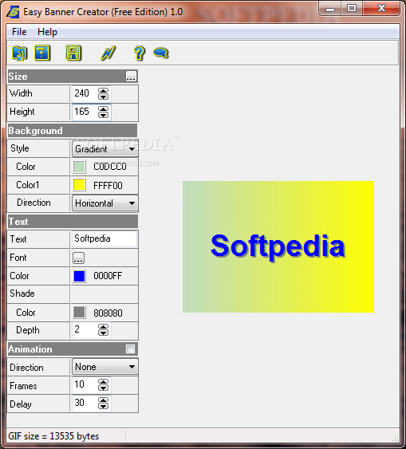Click the Depth value field
Viewport: 406px width, 449px height.
[x=85, y=330]
